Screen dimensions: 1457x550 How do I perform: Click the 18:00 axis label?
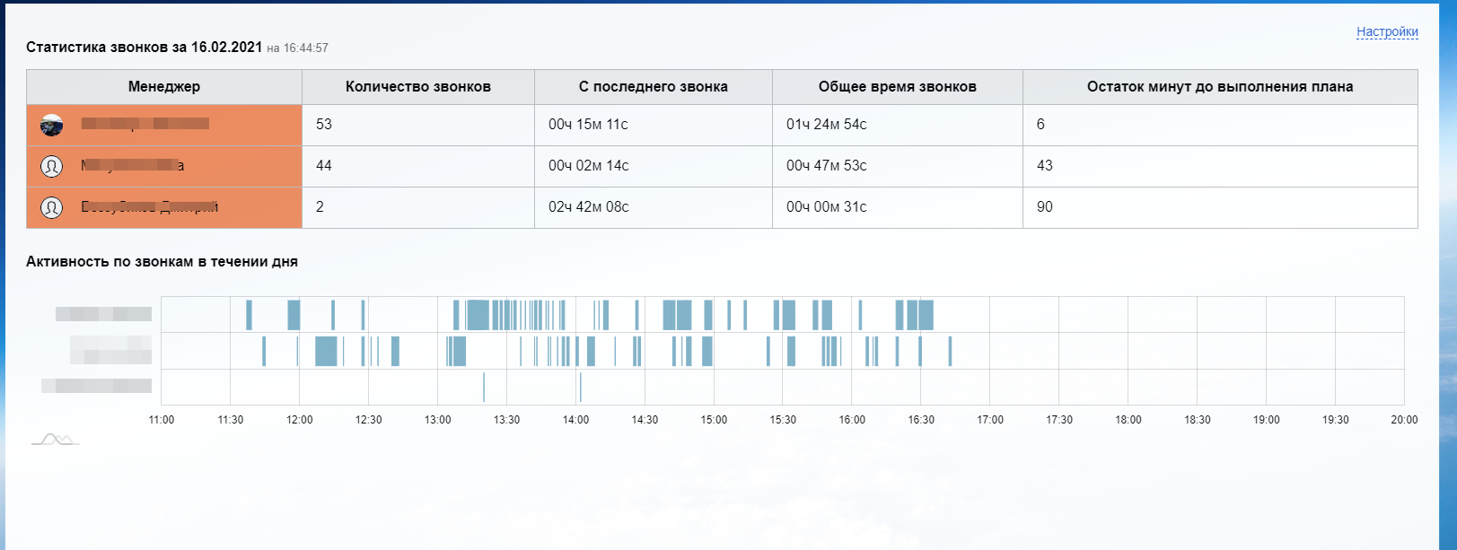click(x=1128, y=420)
